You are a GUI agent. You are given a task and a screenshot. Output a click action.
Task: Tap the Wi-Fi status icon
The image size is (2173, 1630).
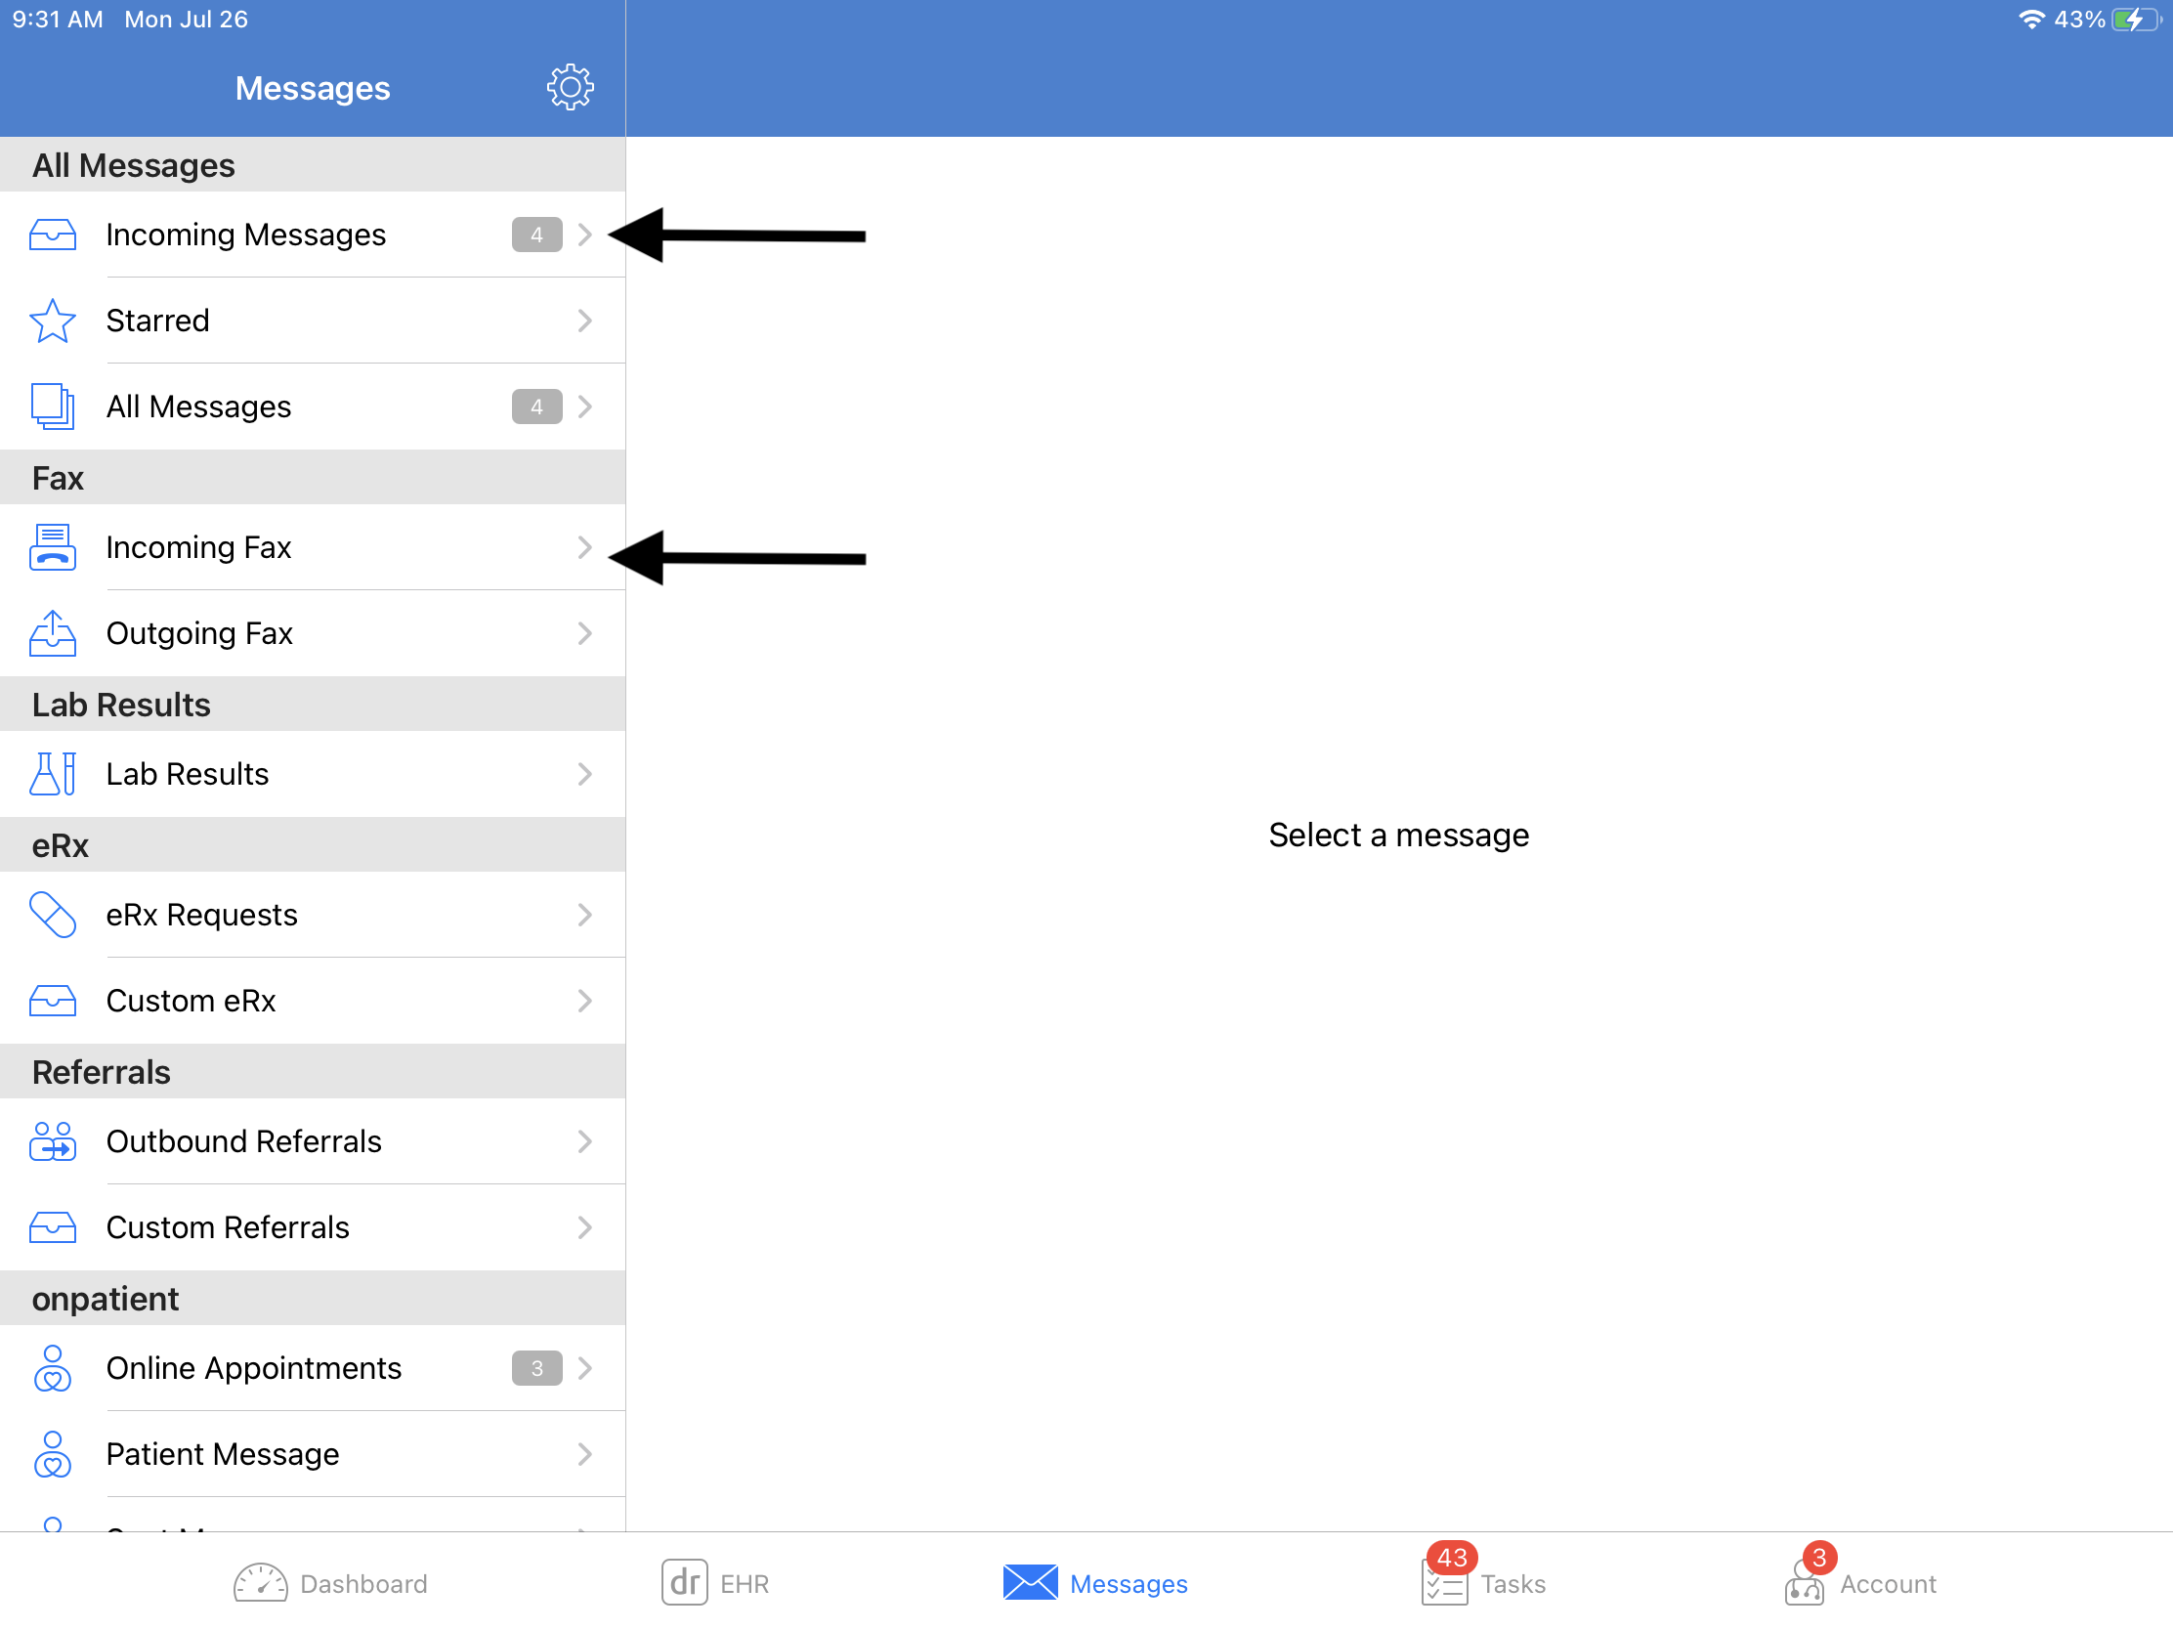2031,19
